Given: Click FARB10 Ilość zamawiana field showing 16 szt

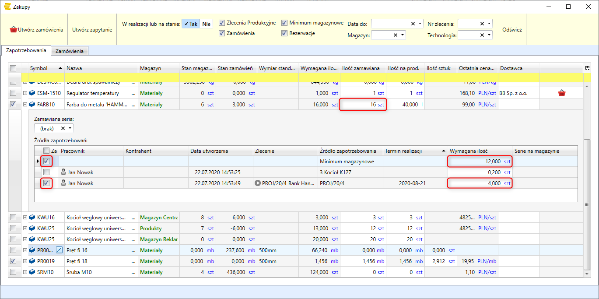Looking at the screenshot, I should 363,105.
